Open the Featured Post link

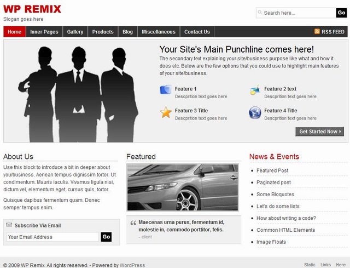point(272,170)
